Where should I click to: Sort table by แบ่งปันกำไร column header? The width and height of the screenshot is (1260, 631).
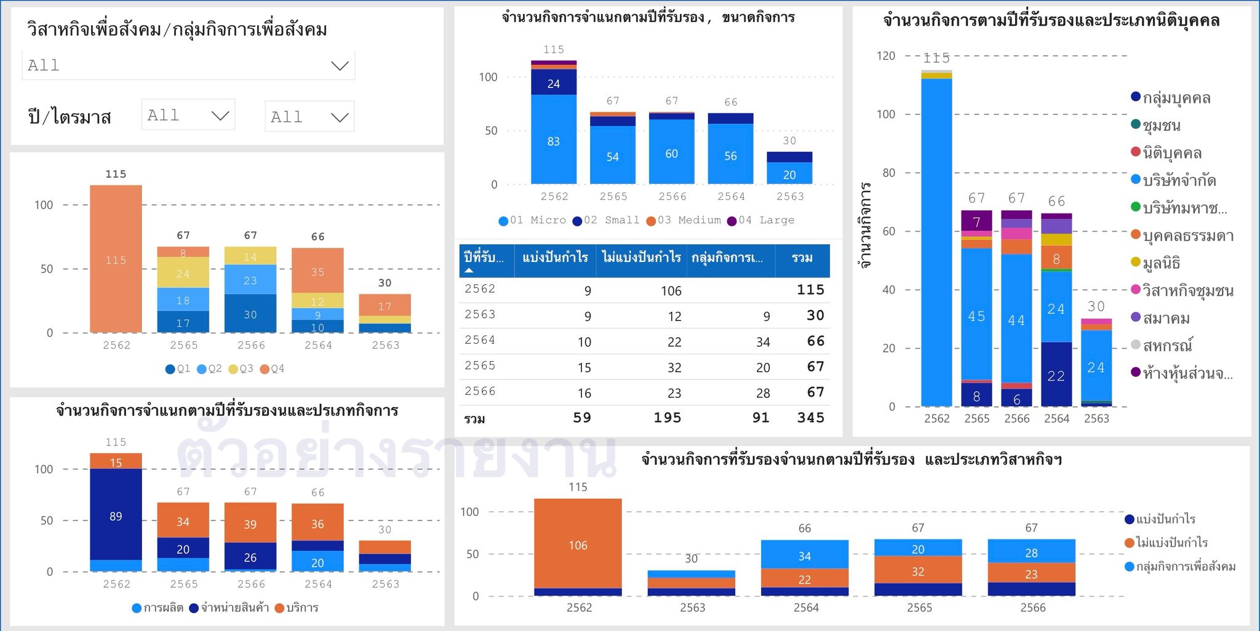click(x=555, y=258)
